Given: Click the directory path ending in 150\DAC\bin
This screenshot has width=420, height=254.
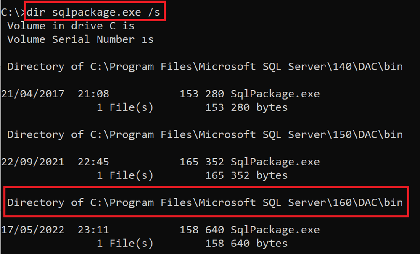Looking at the screenshot, I should coord(246,135).
